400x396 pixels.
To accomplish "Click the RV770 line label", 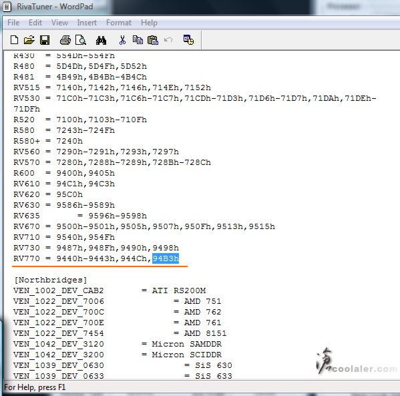I will (27, 258).
